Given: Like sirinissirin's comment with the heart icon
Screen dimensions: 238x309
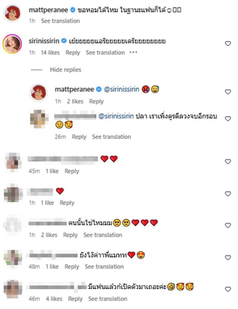Looking at the screenshot, I should point(228,44).
